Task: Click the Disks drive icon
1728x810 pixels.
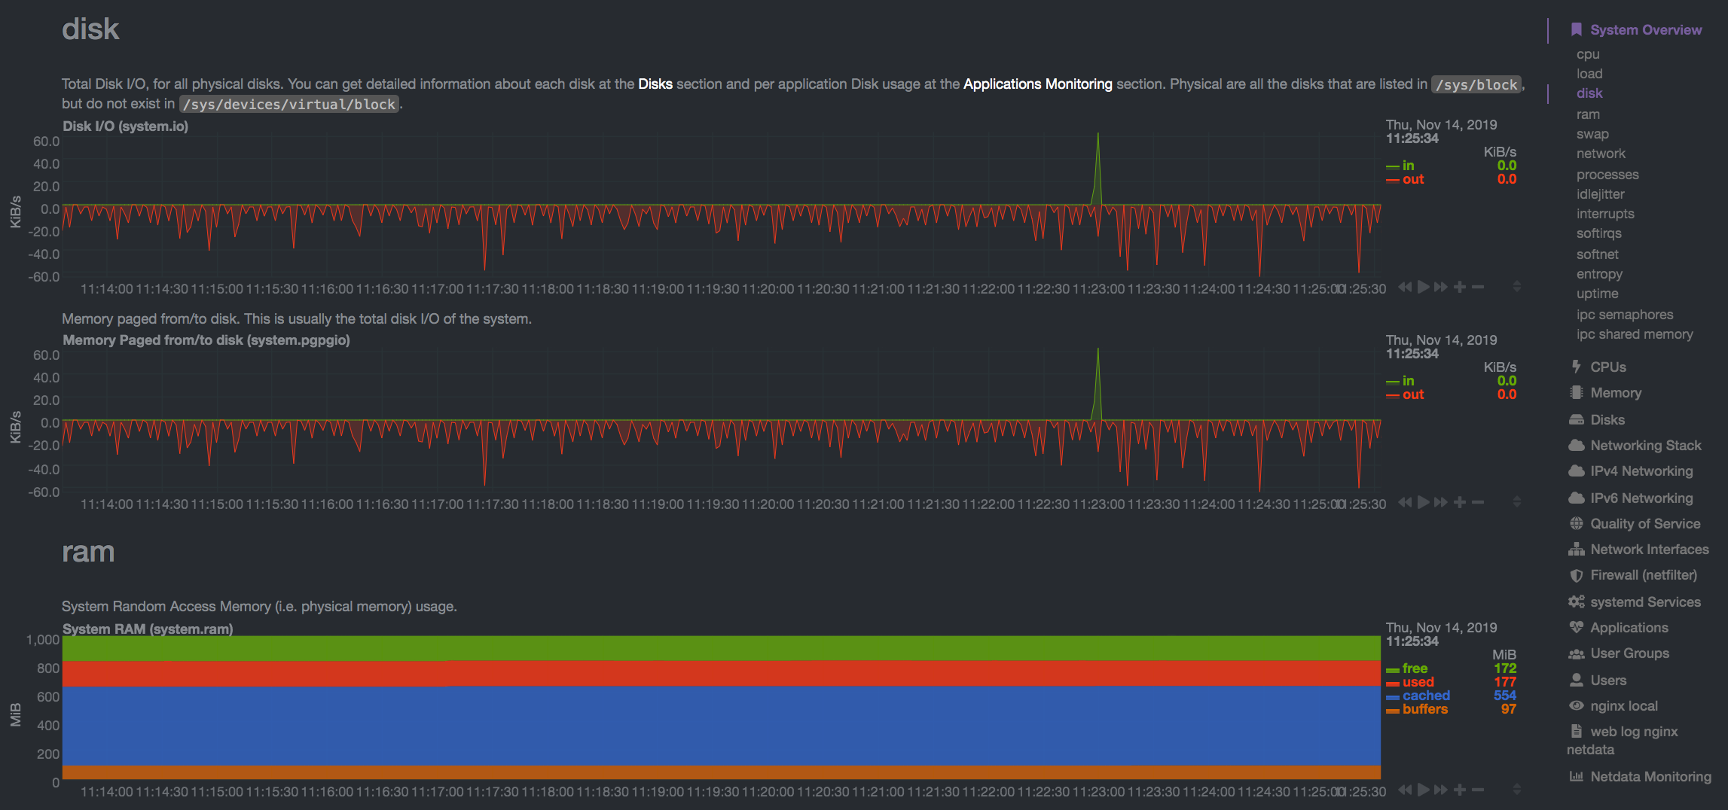Action: pos(1578,419)
